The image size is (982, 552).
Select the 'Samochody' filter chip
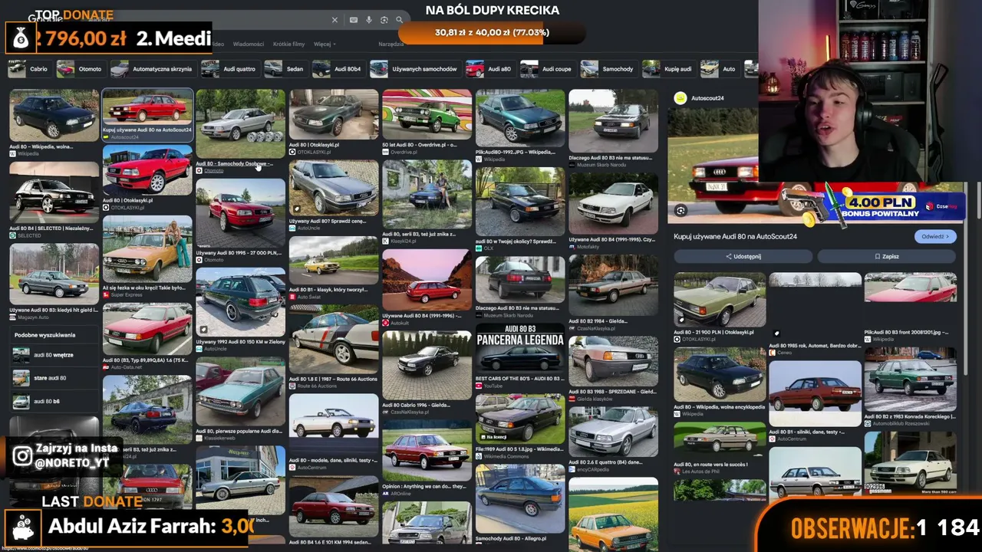click(608, 69)
